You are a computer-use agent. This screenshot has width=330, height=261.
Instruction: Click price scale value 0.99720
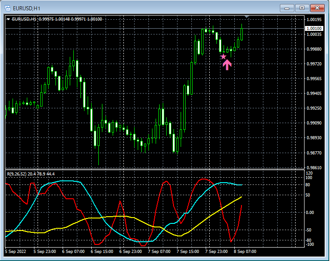(314, 64)
